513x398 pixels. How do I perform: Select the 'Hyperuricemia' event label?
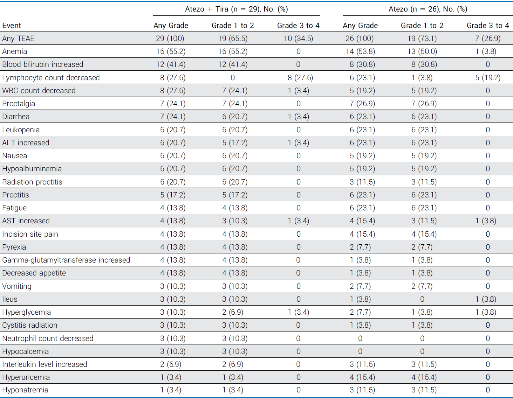[26, 377]
